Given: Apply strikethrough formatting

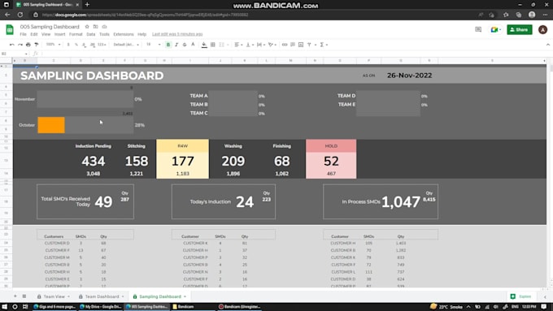Looking at the screenshot, I should point(185,45).
